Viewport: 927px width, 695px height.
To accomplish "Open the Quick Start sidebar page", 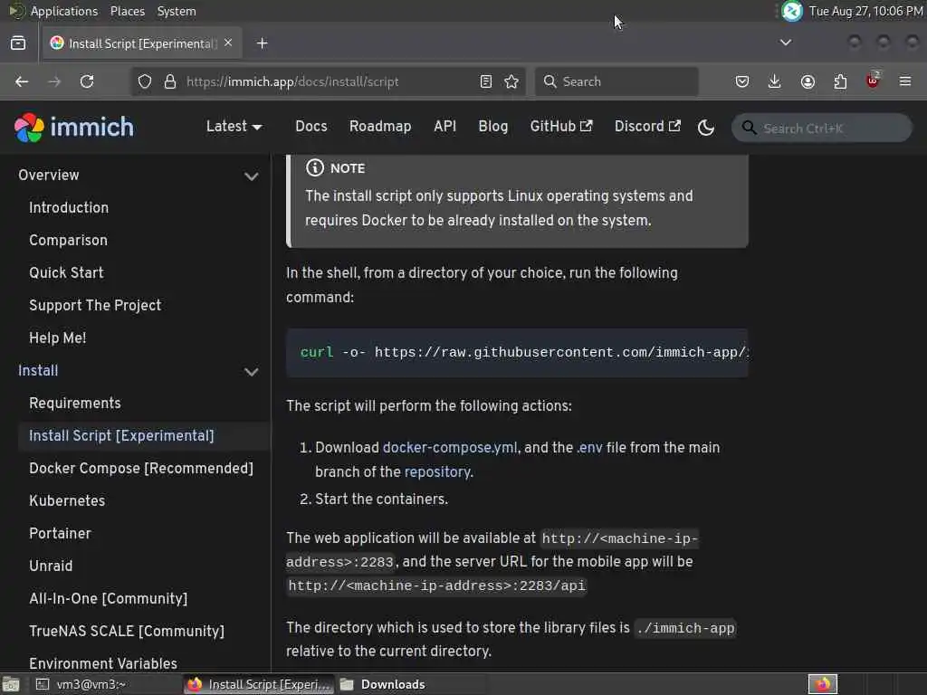I will [66, 273].
